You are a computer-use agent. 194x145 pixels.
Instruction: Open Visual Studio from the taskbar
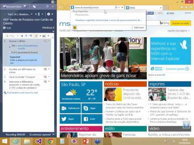coord(39,141)
